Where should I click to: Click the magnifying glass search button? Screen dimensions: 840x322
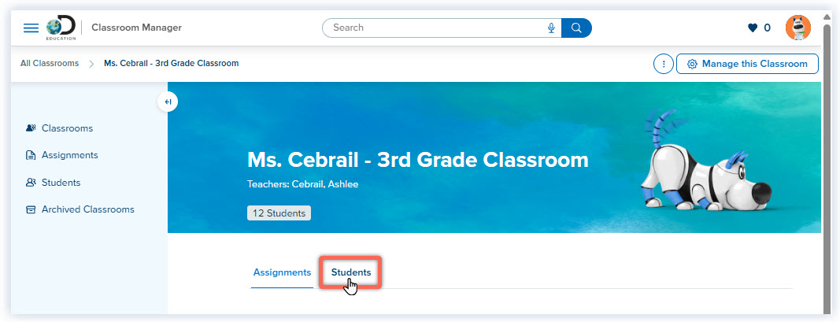(576, 28)
